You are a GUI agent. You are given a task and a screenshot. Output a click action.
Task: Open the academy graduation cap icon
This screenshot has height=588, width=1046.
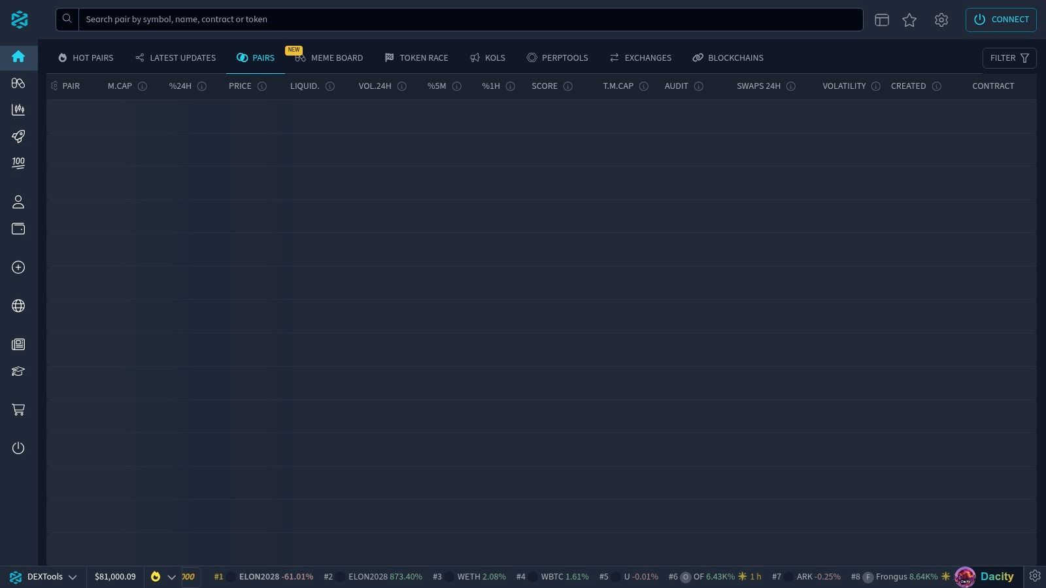point(18,371)
